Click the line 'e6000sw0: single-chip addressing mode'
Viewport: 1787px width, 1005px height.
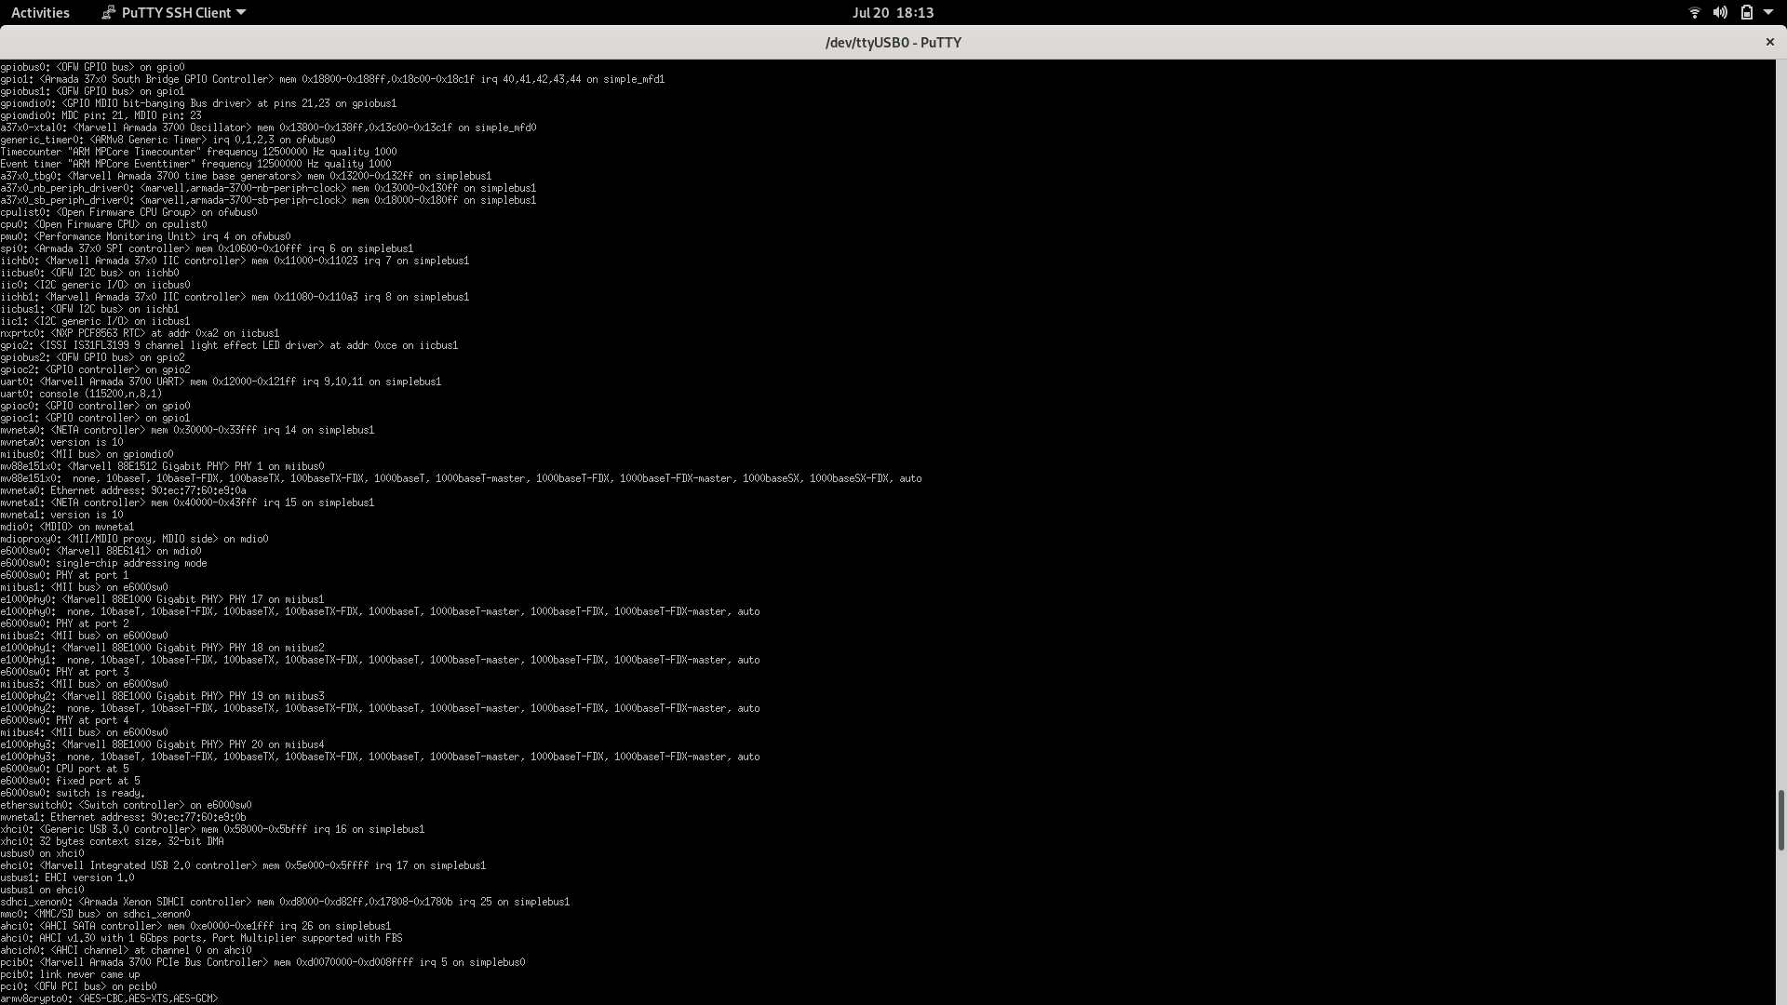[x=103, y=563]
